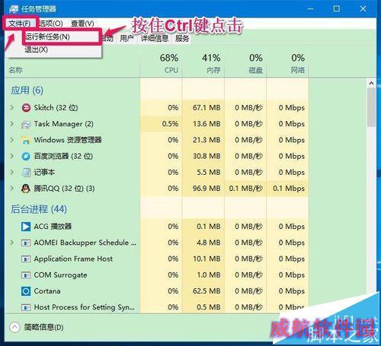Click the scrollbar up arrow
This screenshot has height=346, width=381.
pyautogui.click(x=371, y=83)
